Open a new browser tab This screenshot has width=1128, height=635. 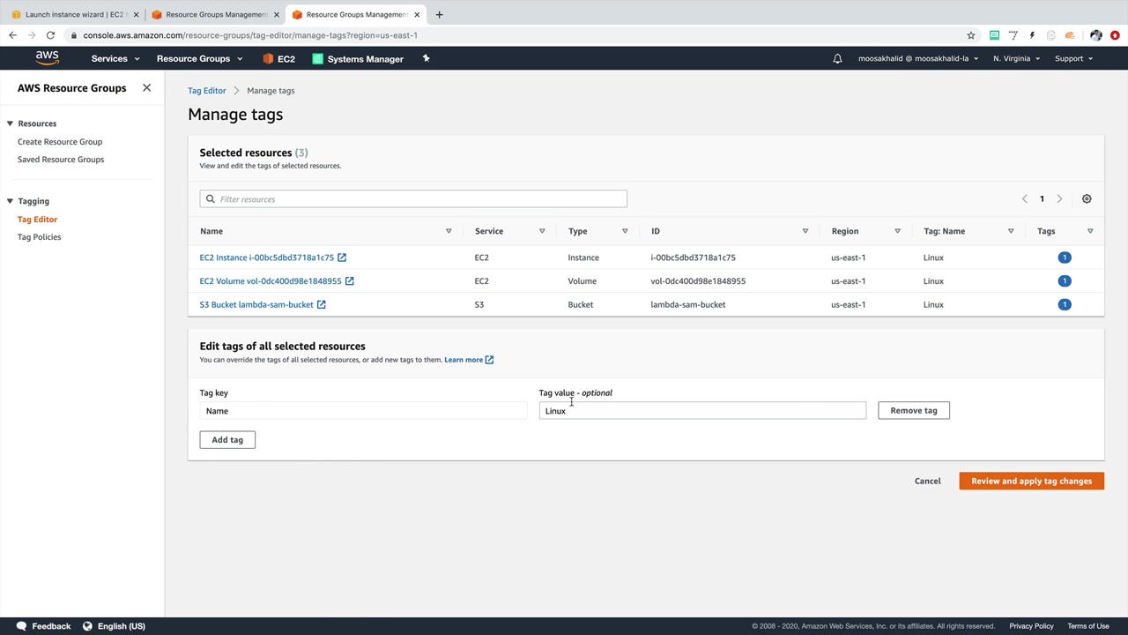439,14
